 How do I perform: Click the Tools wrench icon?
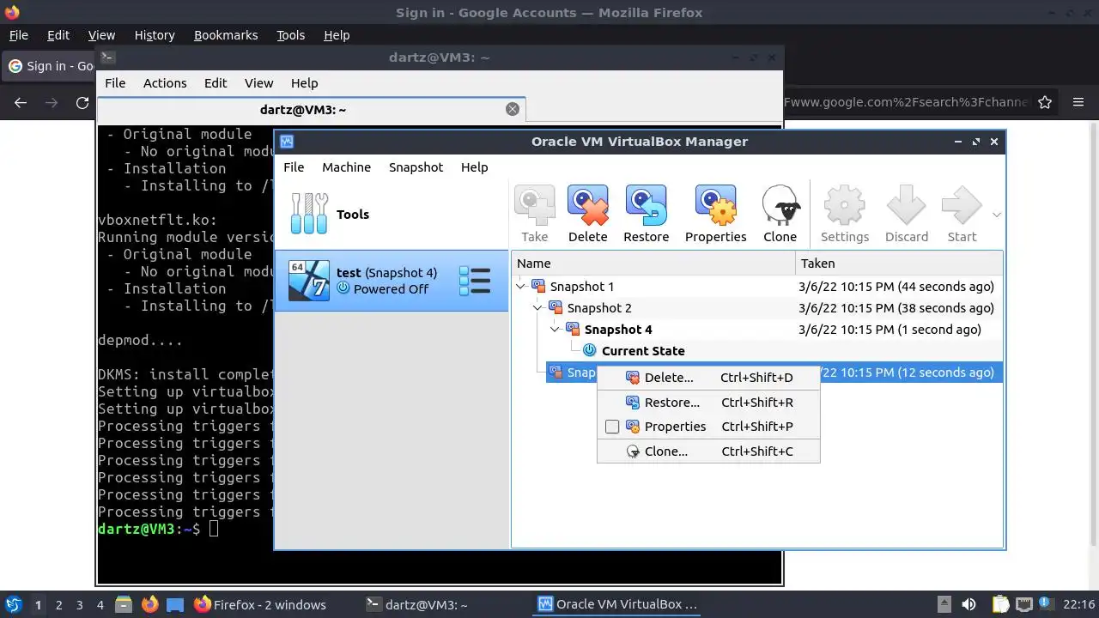[x=309, y=214]
